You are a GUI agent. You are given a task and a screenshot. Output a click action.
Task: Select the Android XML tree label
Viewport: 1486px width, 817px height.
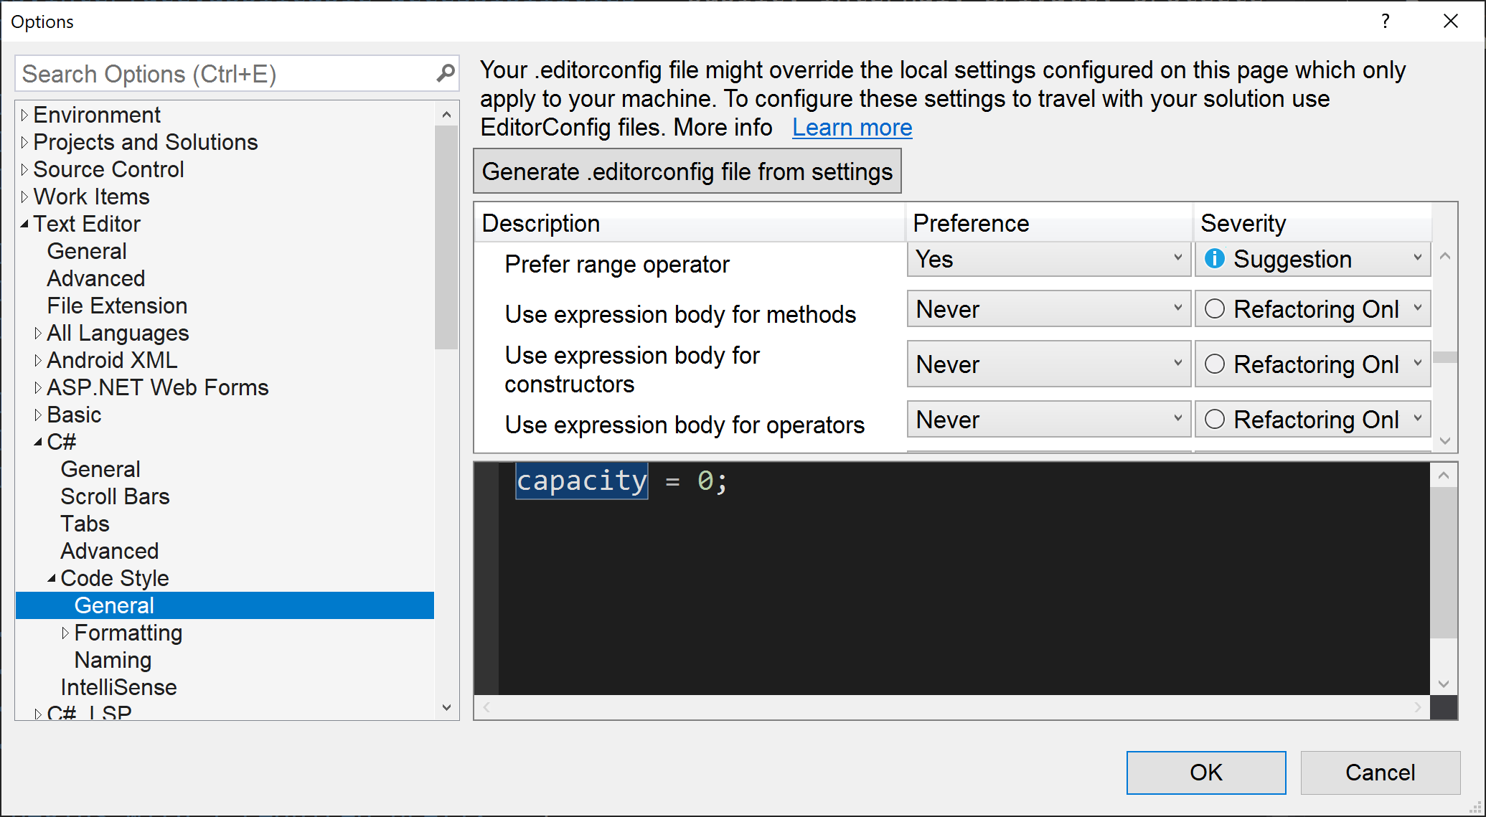point(112,360)
